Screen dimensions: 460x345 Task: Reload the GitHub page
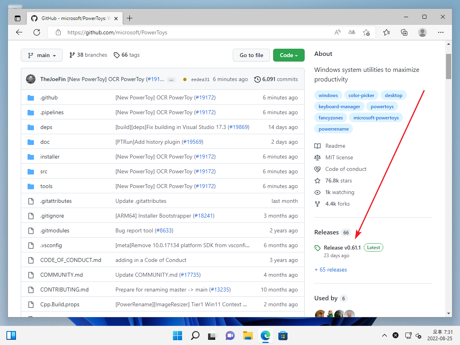[x=37, y=32]
